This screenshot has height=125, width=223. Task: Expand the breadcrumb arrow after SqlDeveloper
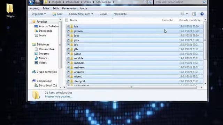tap(114, 2)
